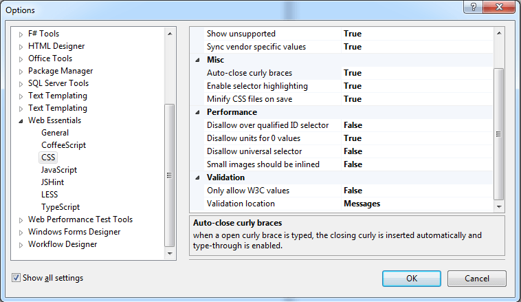
Task: Click the property grid scroll up arrow
Action: [x=499, y=33]
